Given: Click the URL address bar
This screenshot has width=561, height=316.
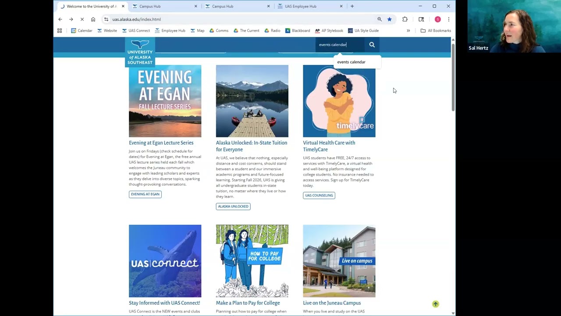Looking at the screenshot, I should tap(241, 19).
